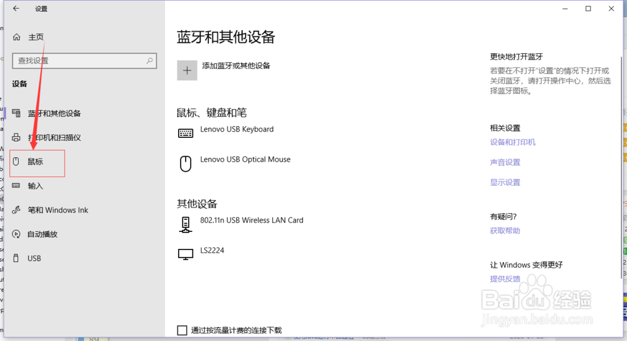The height and width of the screenshot is (341, 627).
Task: Maximize the Settings window
Action: [588, 9]
